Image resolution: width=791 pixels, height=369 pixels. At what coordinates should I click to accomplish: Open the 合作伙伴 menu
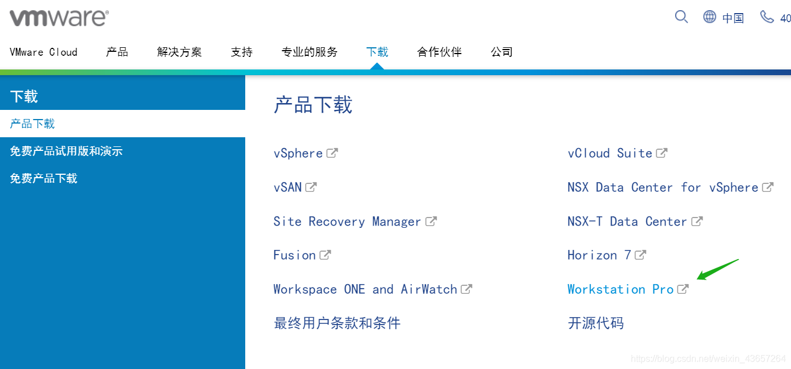tap(439, 52)
